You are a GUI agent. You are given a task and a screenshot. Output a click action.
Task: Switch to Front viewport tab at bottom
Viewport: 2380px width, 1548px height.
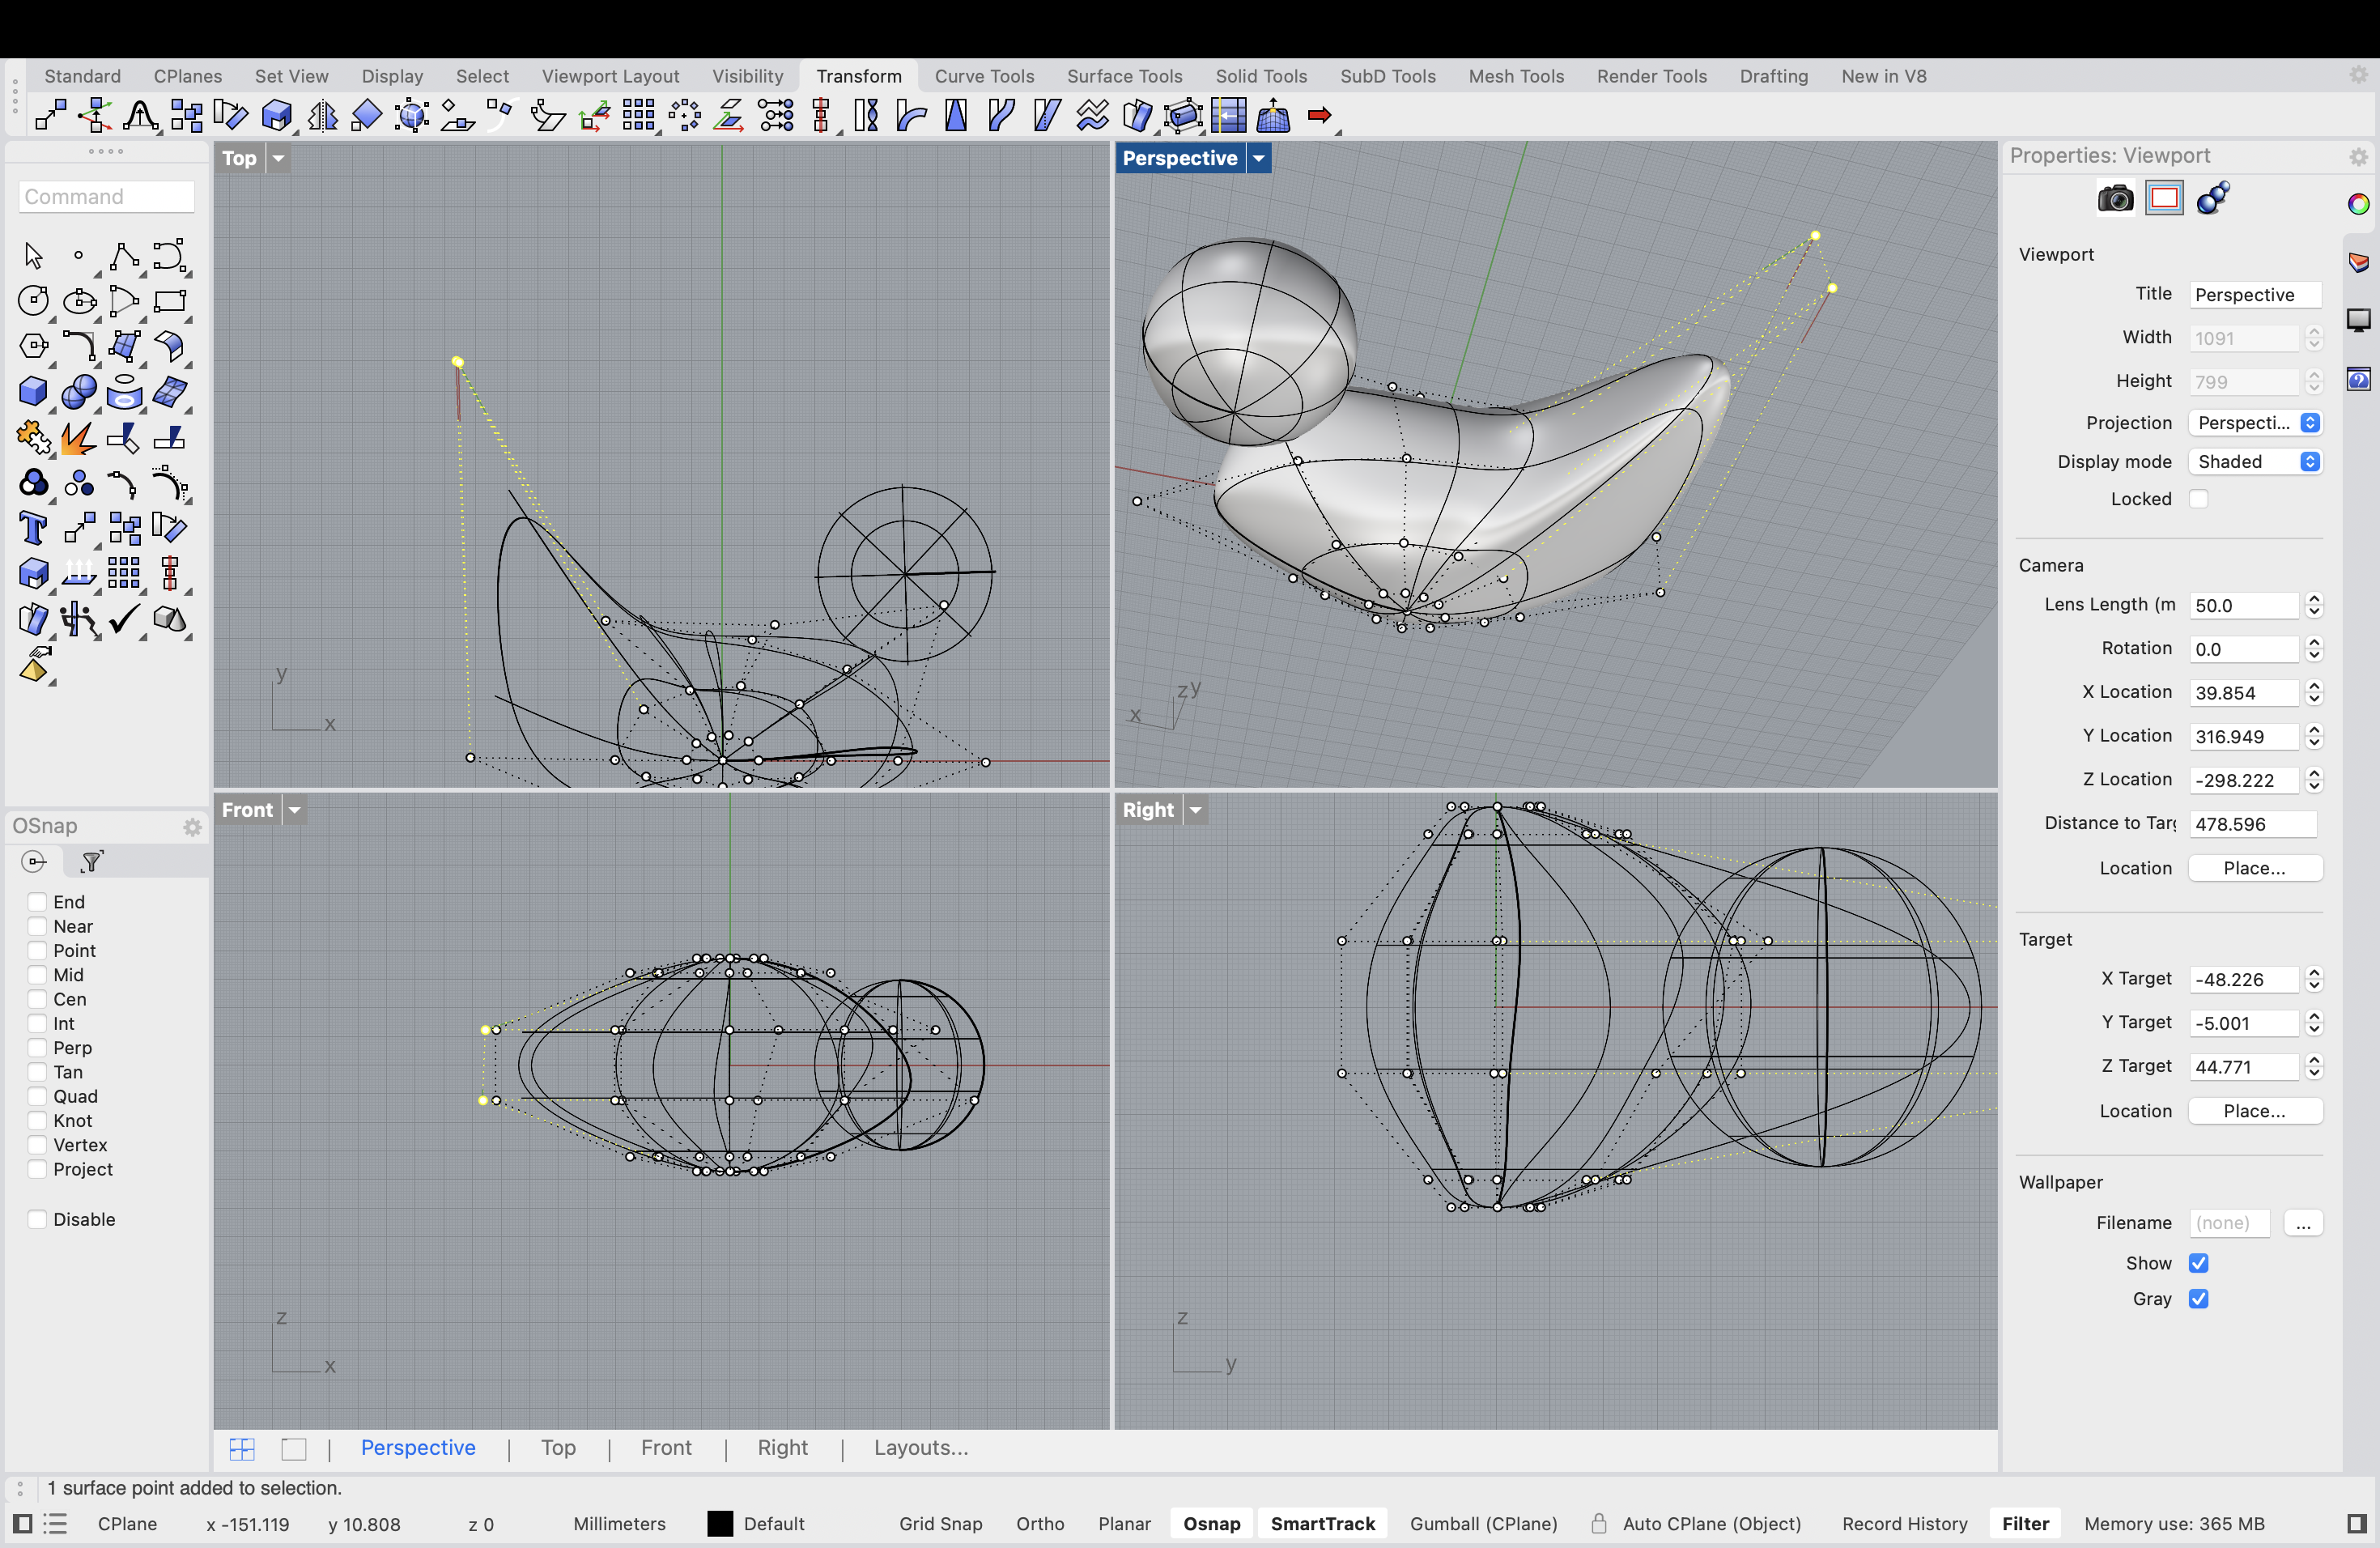coord(666,1448)
